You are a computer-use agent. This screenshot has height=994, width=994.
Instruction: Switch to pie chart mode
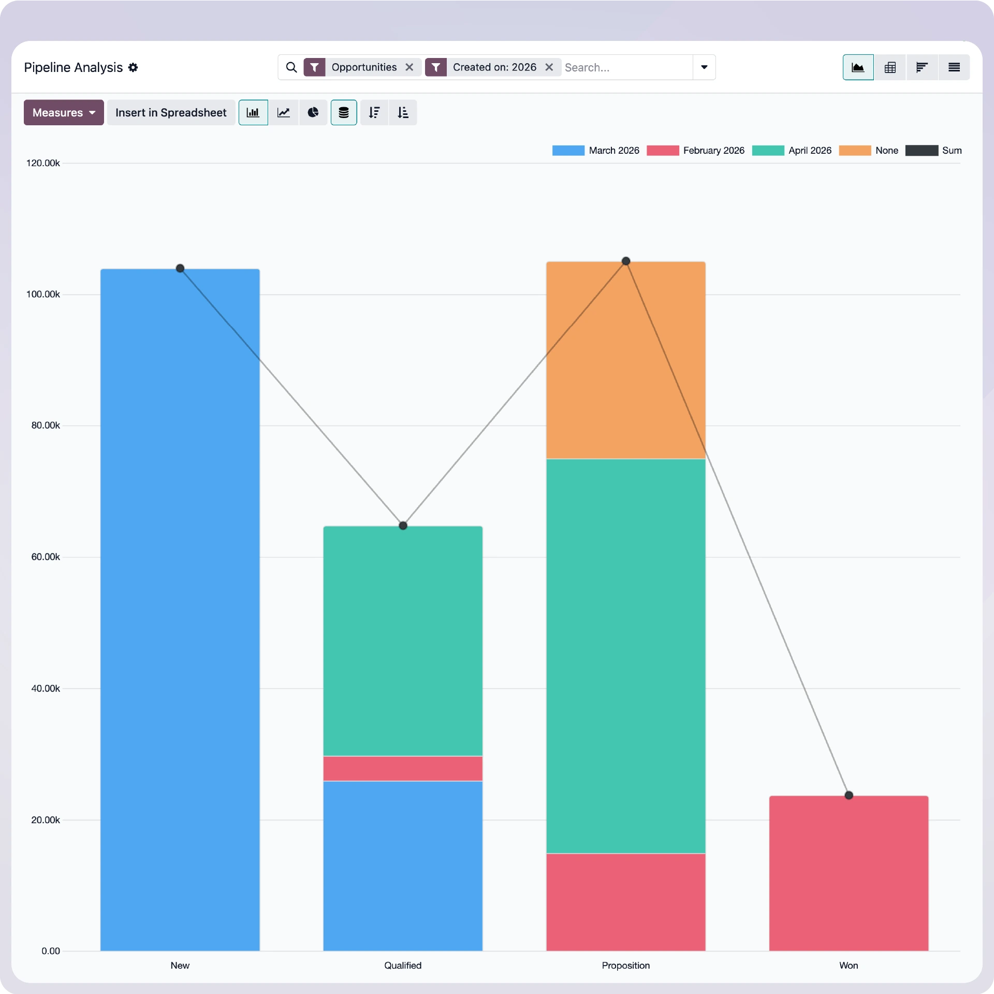point(313,112)
